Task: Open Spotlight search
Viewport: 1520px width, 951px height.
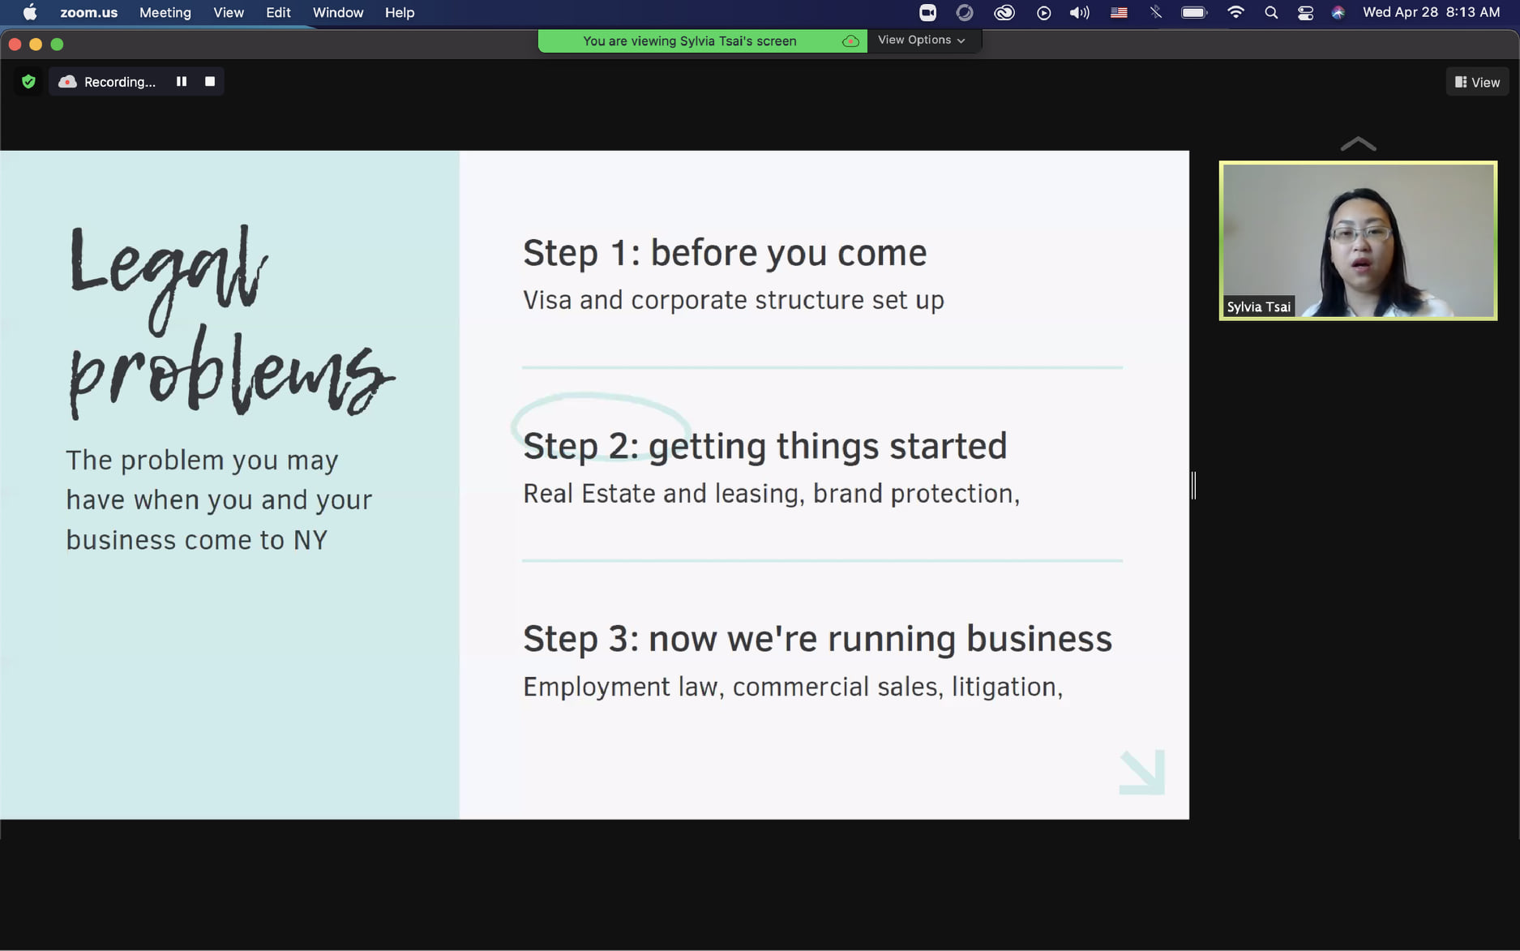Action: point(1271,12)
